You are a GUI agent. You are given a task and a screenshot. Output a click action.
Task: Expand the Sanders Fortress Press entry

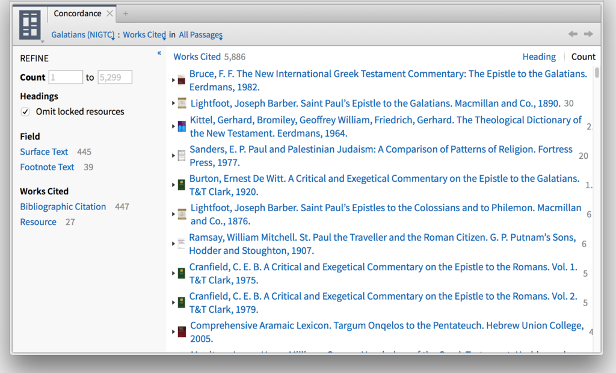click(173, 156)
